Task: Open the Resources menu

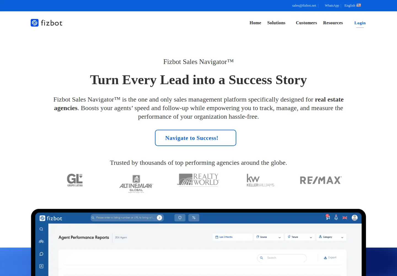Action: click(x=333, y=23)
